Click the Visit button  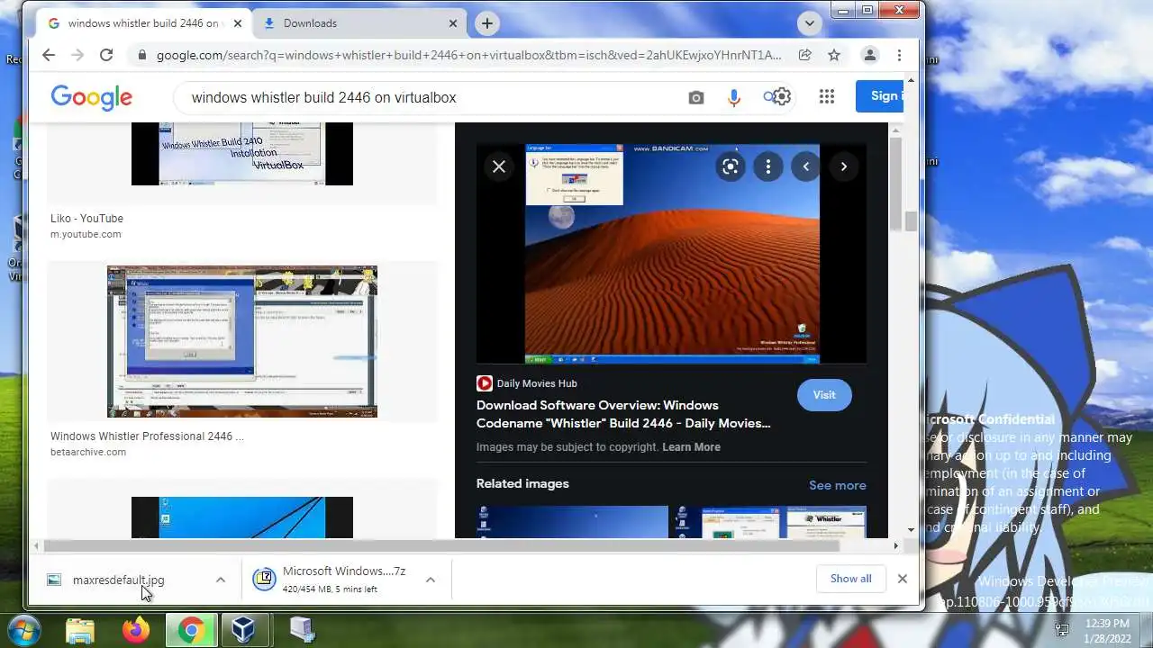coord(824,394)
